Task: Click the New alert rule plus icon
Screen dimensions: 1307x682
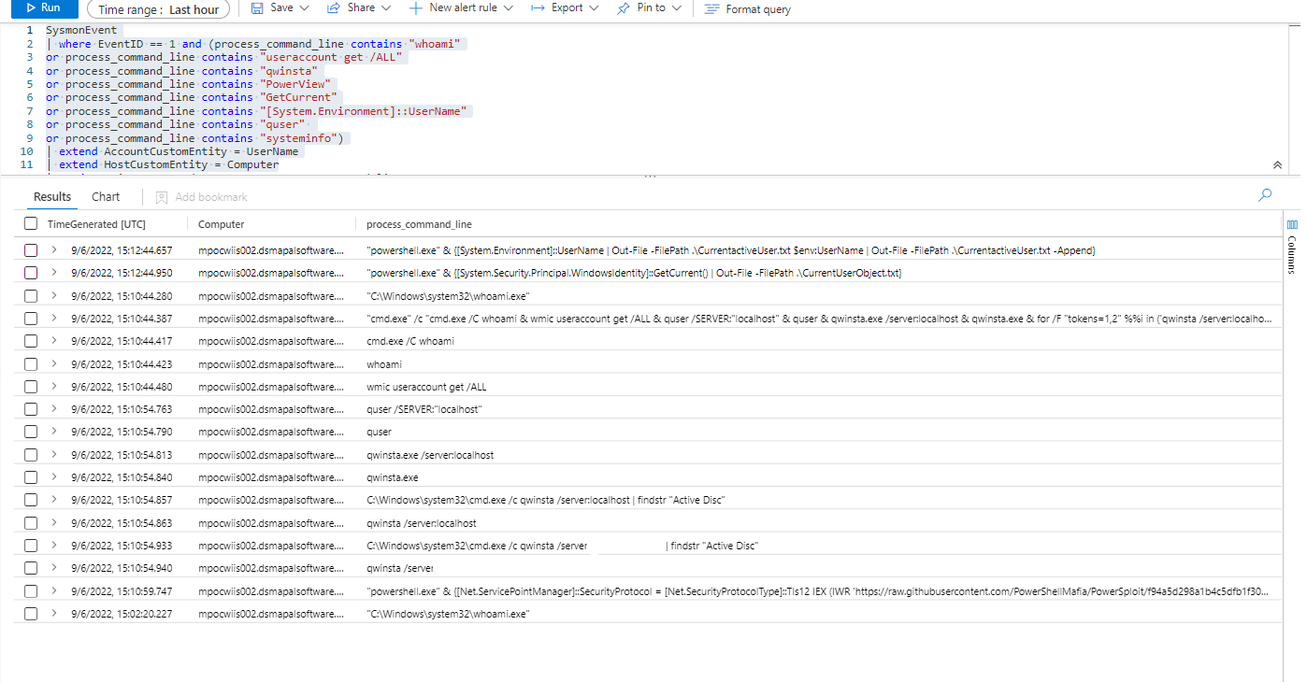Action: (416, 8)
